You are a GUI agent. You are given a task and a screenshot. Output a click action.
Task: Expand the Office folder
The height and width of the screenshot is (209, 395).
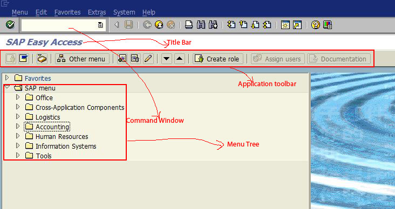[18, 97]
